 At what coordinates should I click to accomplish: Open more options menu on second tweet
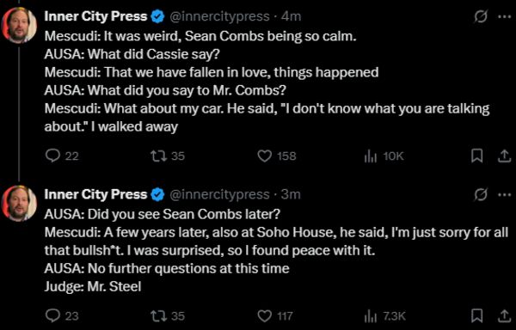(x=505, y=194)
